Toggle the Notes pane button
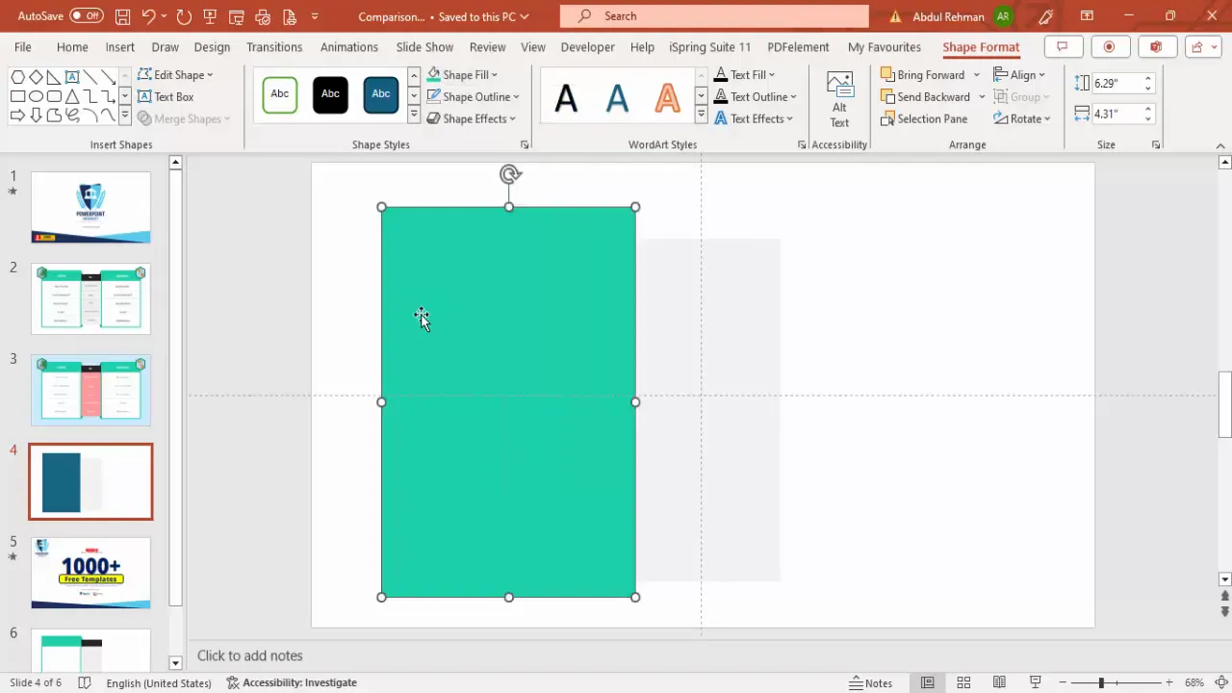The height and width of the screenshot is (693, 1232). tap(870, 682)
